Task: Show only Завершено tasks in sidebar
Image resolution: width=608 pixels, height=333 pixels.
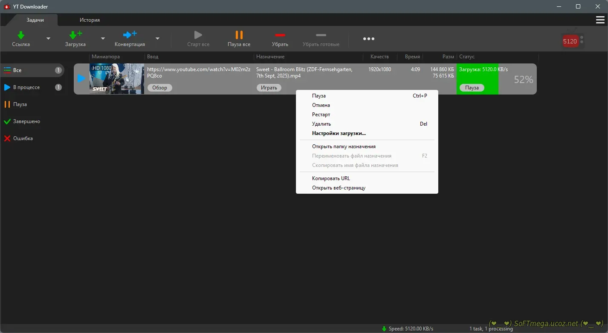Action: 26,121
